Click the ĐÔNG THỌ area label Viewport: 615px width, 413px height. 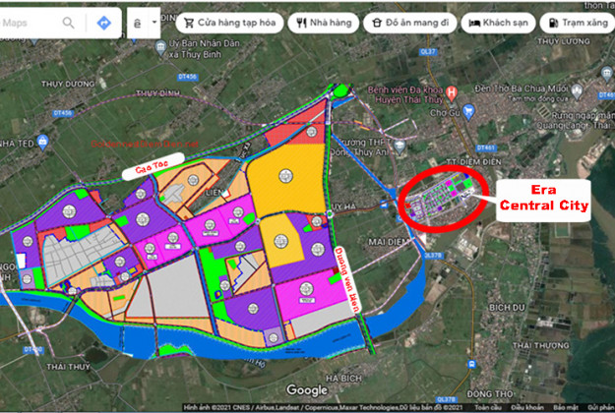(490, 393)
